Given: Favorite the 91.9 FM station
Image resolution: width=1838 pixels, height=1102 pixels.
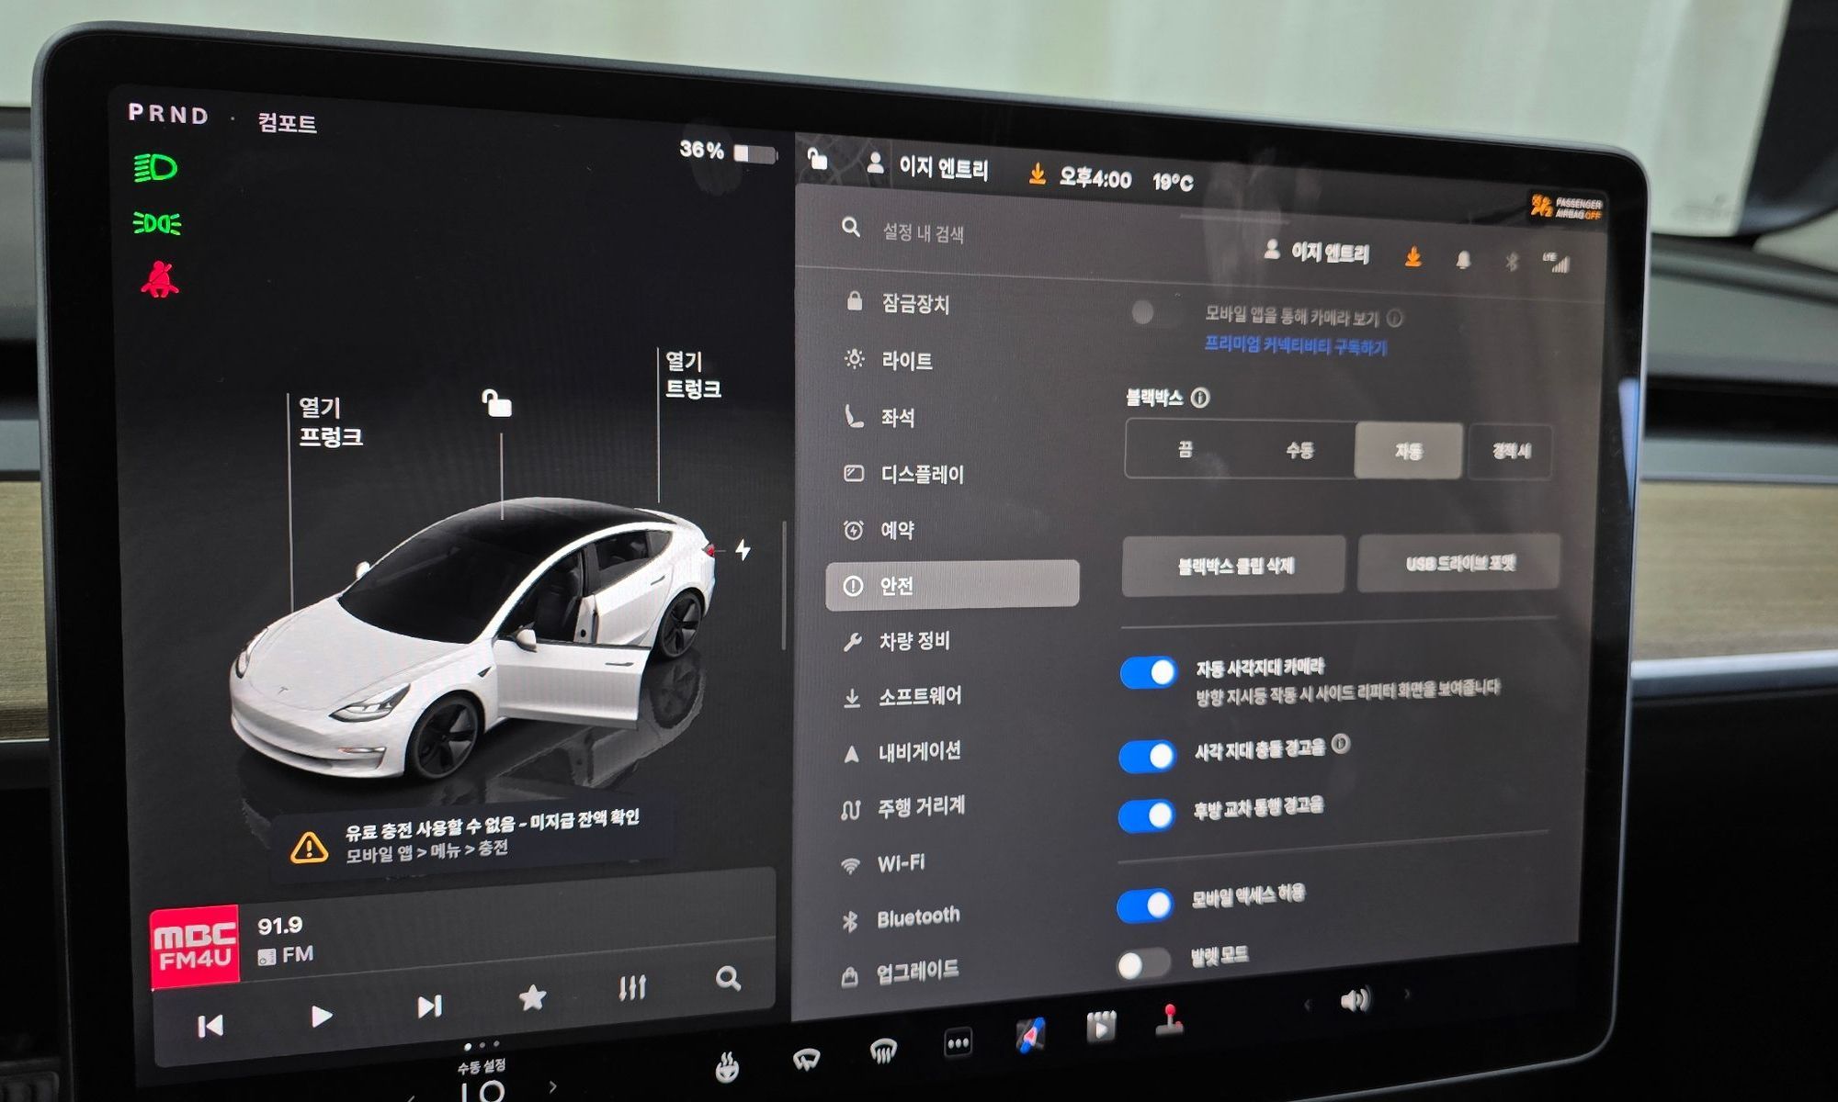Looking at the screenshot, I should (532, 996).
